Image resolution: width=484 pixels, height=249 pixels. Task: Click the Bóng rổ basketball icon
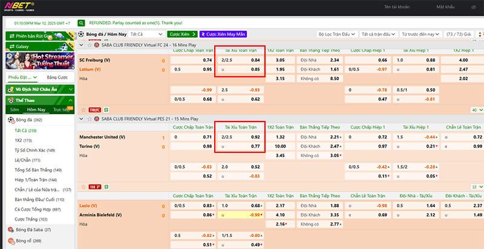(x=11, y=241)
